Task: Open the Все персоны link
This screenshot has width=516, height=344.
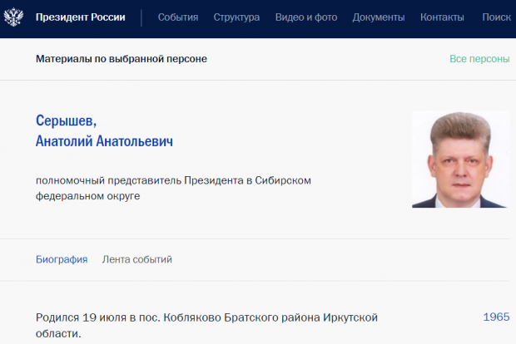Action: [x=479, y=59]
